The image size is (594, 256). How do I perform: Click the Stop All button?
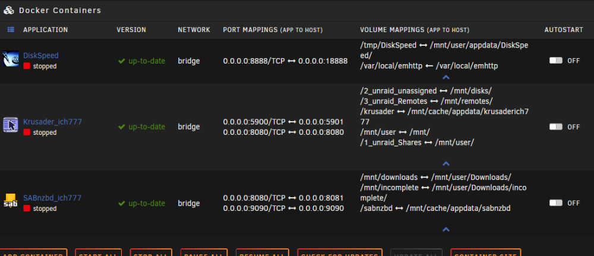coord(151,252)
